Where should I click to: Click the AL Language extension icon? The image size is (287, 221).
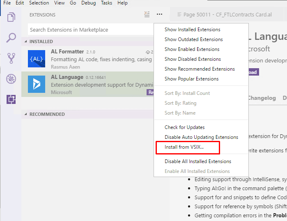coord(37,84)
